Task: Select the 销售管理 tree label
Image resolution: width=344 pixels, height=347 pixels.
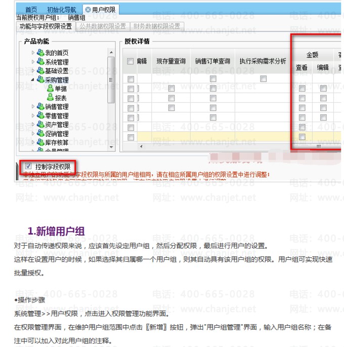Action: (x=57, y=107)
